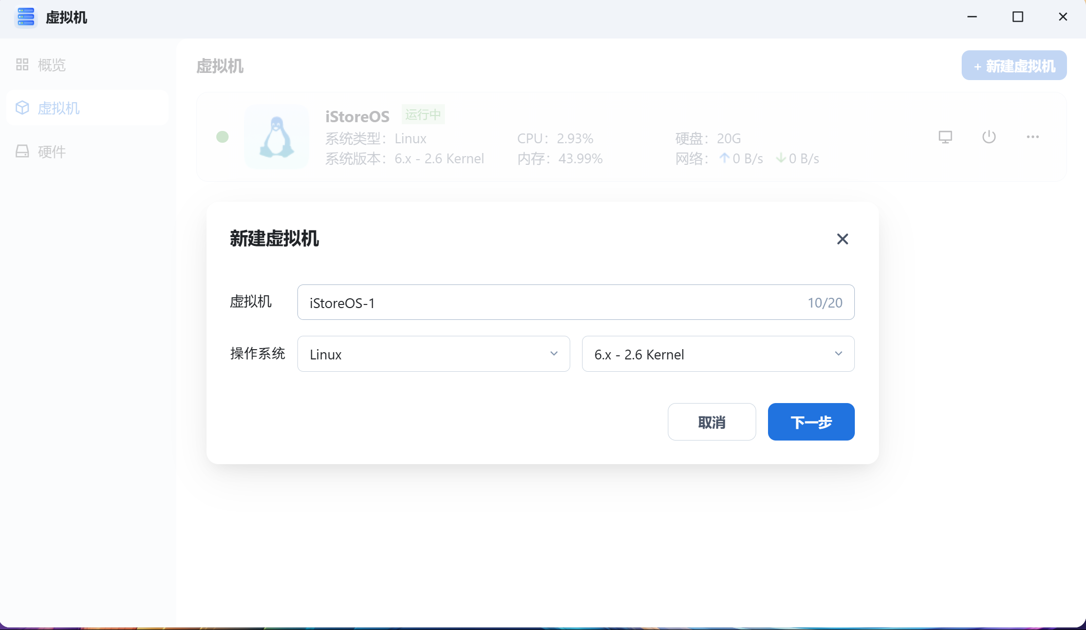Click the iStoreOS power button icon
This screenshot has height=630, width=1086.
click(989, 137)
